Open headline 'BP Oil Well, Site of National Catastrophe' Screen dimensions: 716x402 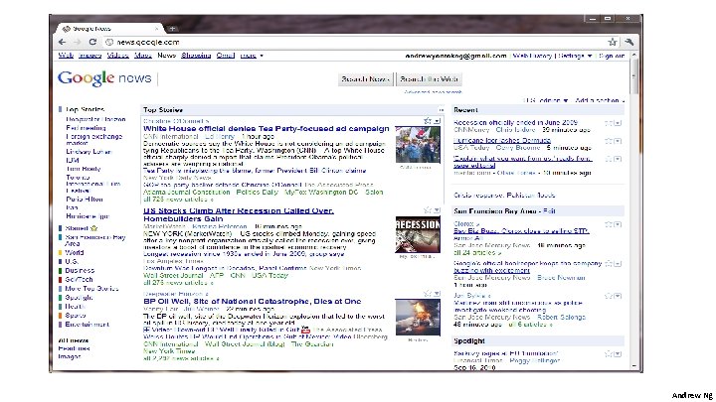pos(253,302)
